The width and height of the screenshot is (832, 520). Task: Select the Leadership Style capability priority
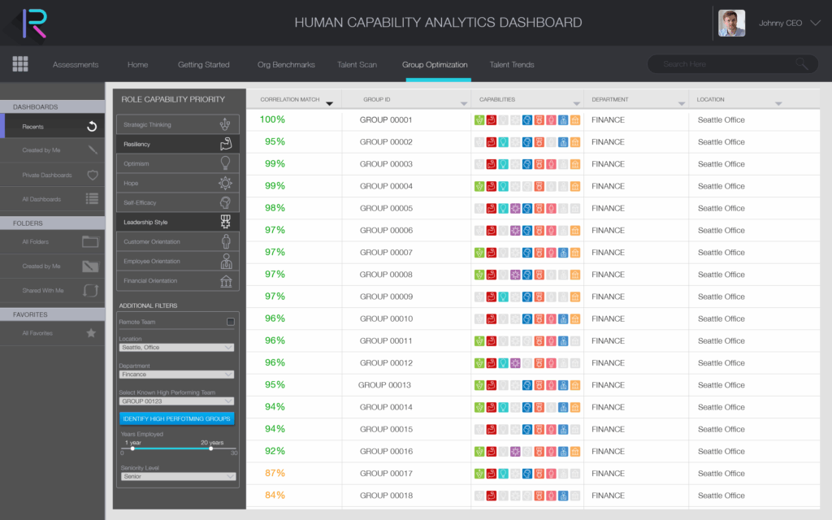pos(179,223)
